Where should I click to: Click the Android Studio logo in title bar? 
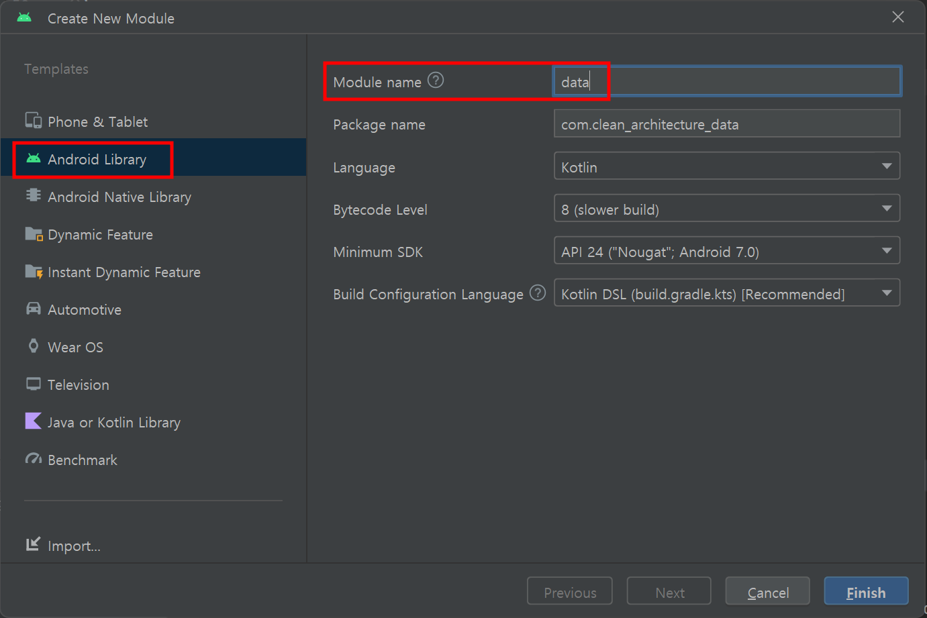24,17
